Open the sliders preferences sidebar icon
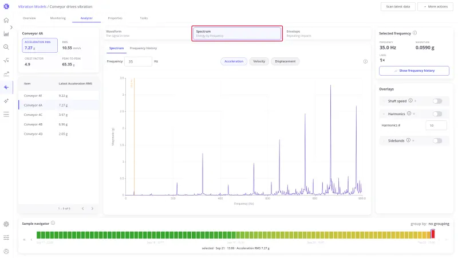 click(x=6, y=237)
